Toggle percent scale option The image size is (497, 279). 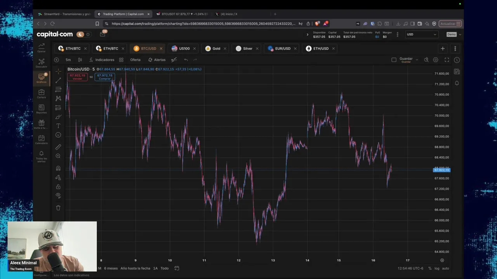(430, 268)
